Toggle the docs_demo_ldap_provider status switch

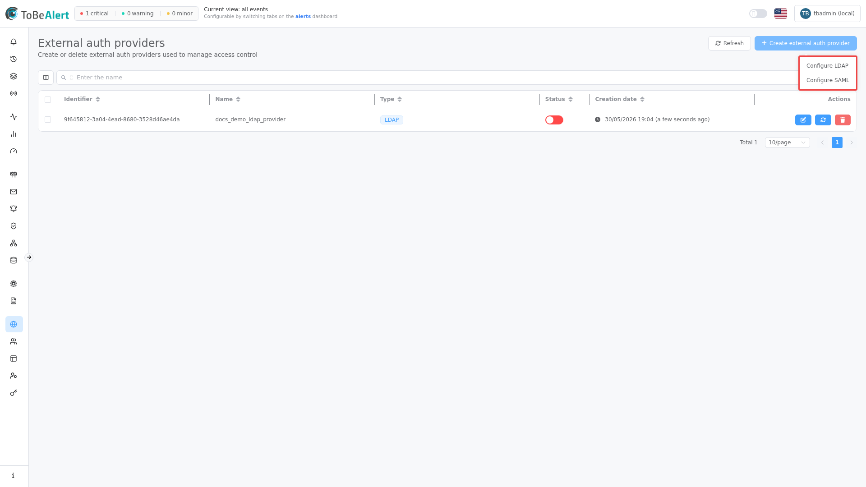[x=554, y=120]
